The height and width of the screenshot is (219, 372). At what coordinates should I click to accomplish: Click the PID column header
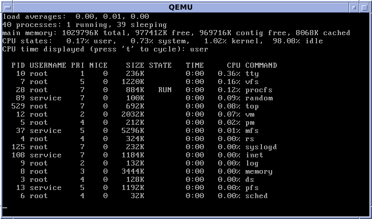coord(18,65)
